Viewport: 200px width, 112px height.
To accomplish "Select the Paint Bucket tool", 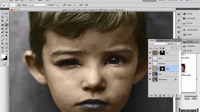I will [7, 32].
